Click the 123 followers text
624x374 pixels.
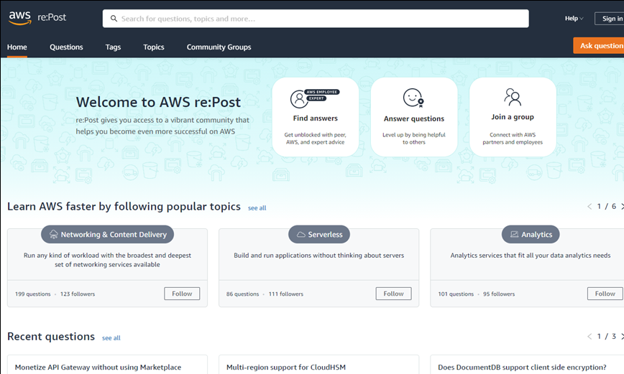78,294
